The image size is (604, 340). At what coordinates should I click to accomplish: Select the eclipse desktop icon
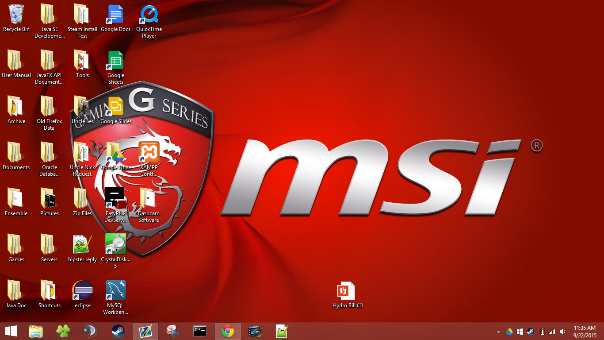[x=83, y=295]
